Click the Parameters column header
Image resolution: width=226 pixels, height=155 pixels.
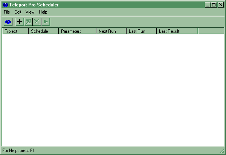coord(77,31)
